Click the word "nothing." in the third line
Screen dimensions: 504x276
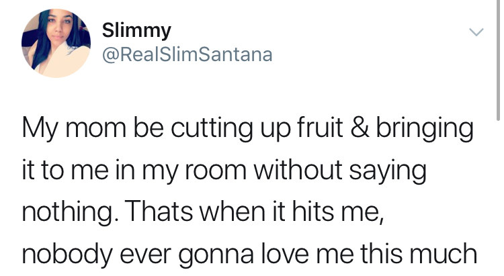tap(68, 213)
